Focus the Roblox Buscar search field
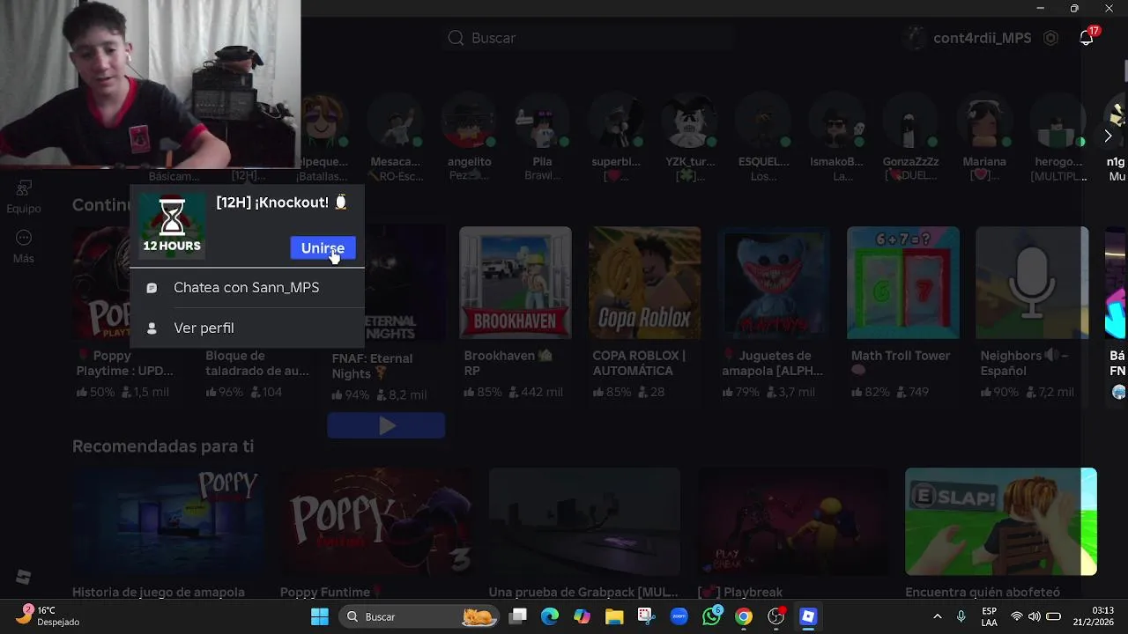The image size is (1128, 634). (590, 38)
